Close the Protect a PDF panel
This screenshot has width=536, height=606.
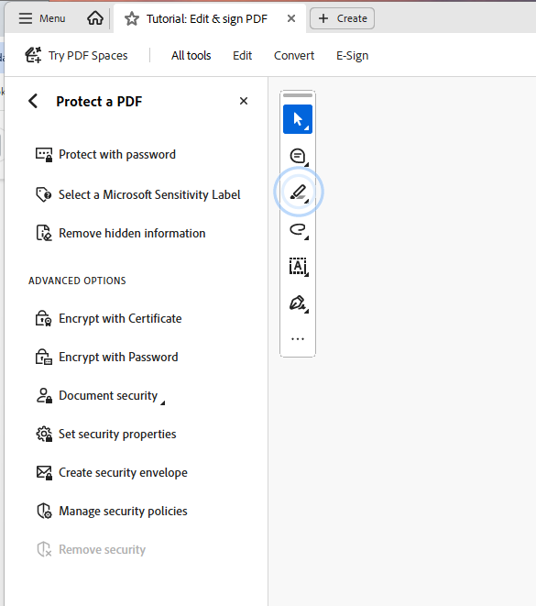pyautogui.click(x=244, y=101)
